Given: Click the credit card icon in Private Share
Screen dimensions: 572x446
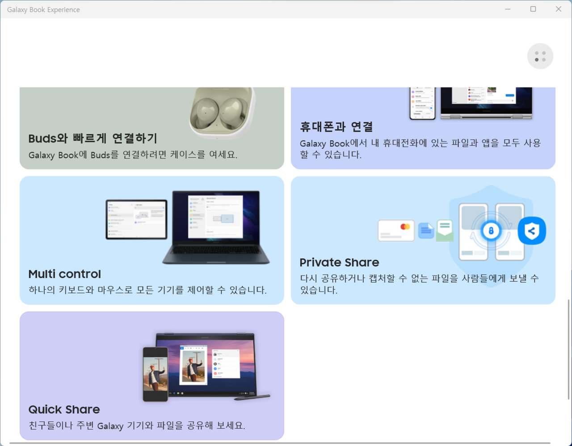Looking at the screenshot, I should (x=396, y=230).
